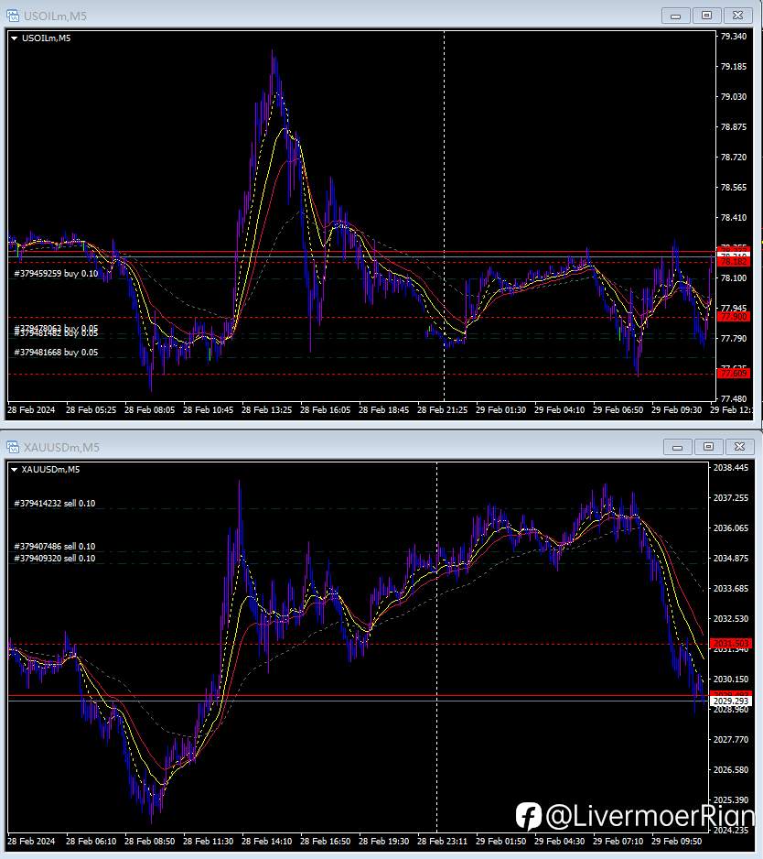Click price scale value 78.565
The height and width of the screenshot is (859, 763).
[734, 188]
